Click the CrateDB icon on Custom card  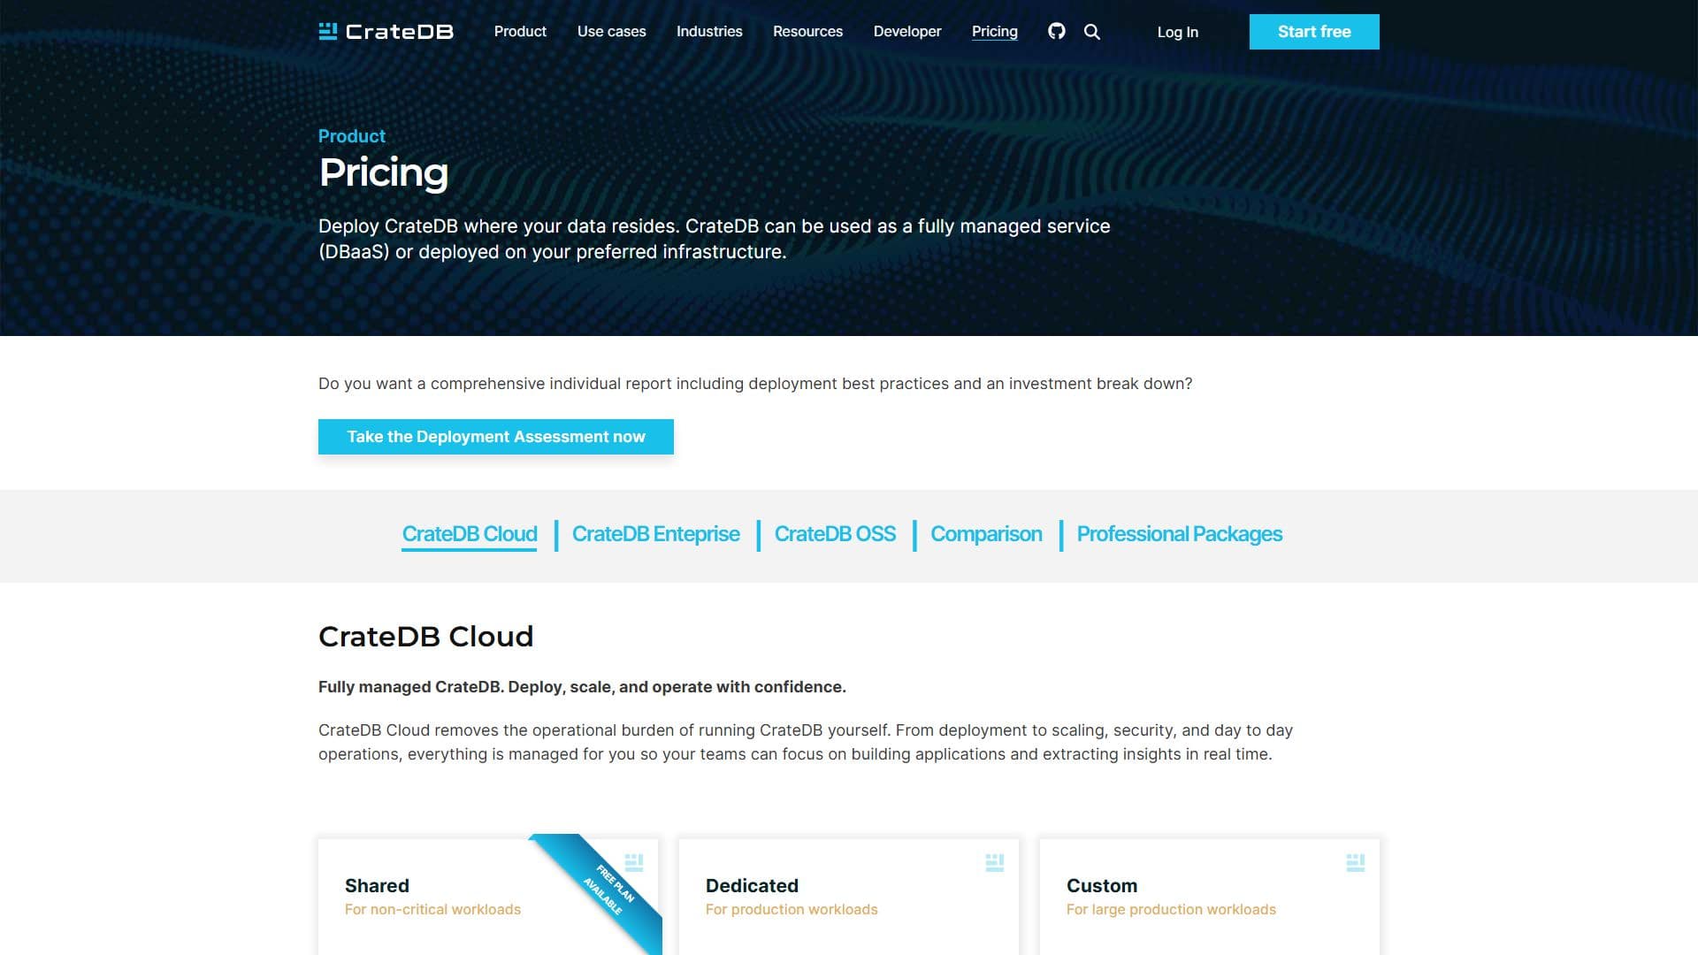[x=1355, y=862]
